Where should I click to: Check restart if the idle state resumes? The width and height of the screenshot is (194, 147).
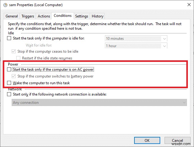pos(18,58)
